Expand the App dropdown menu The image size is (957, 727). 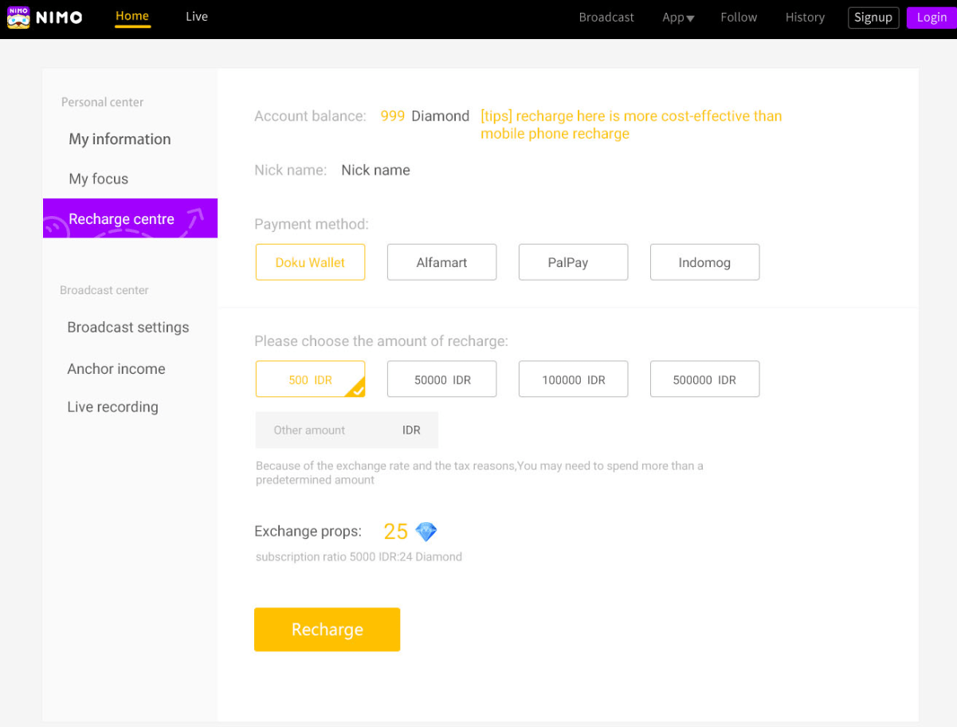coord(678,18)
